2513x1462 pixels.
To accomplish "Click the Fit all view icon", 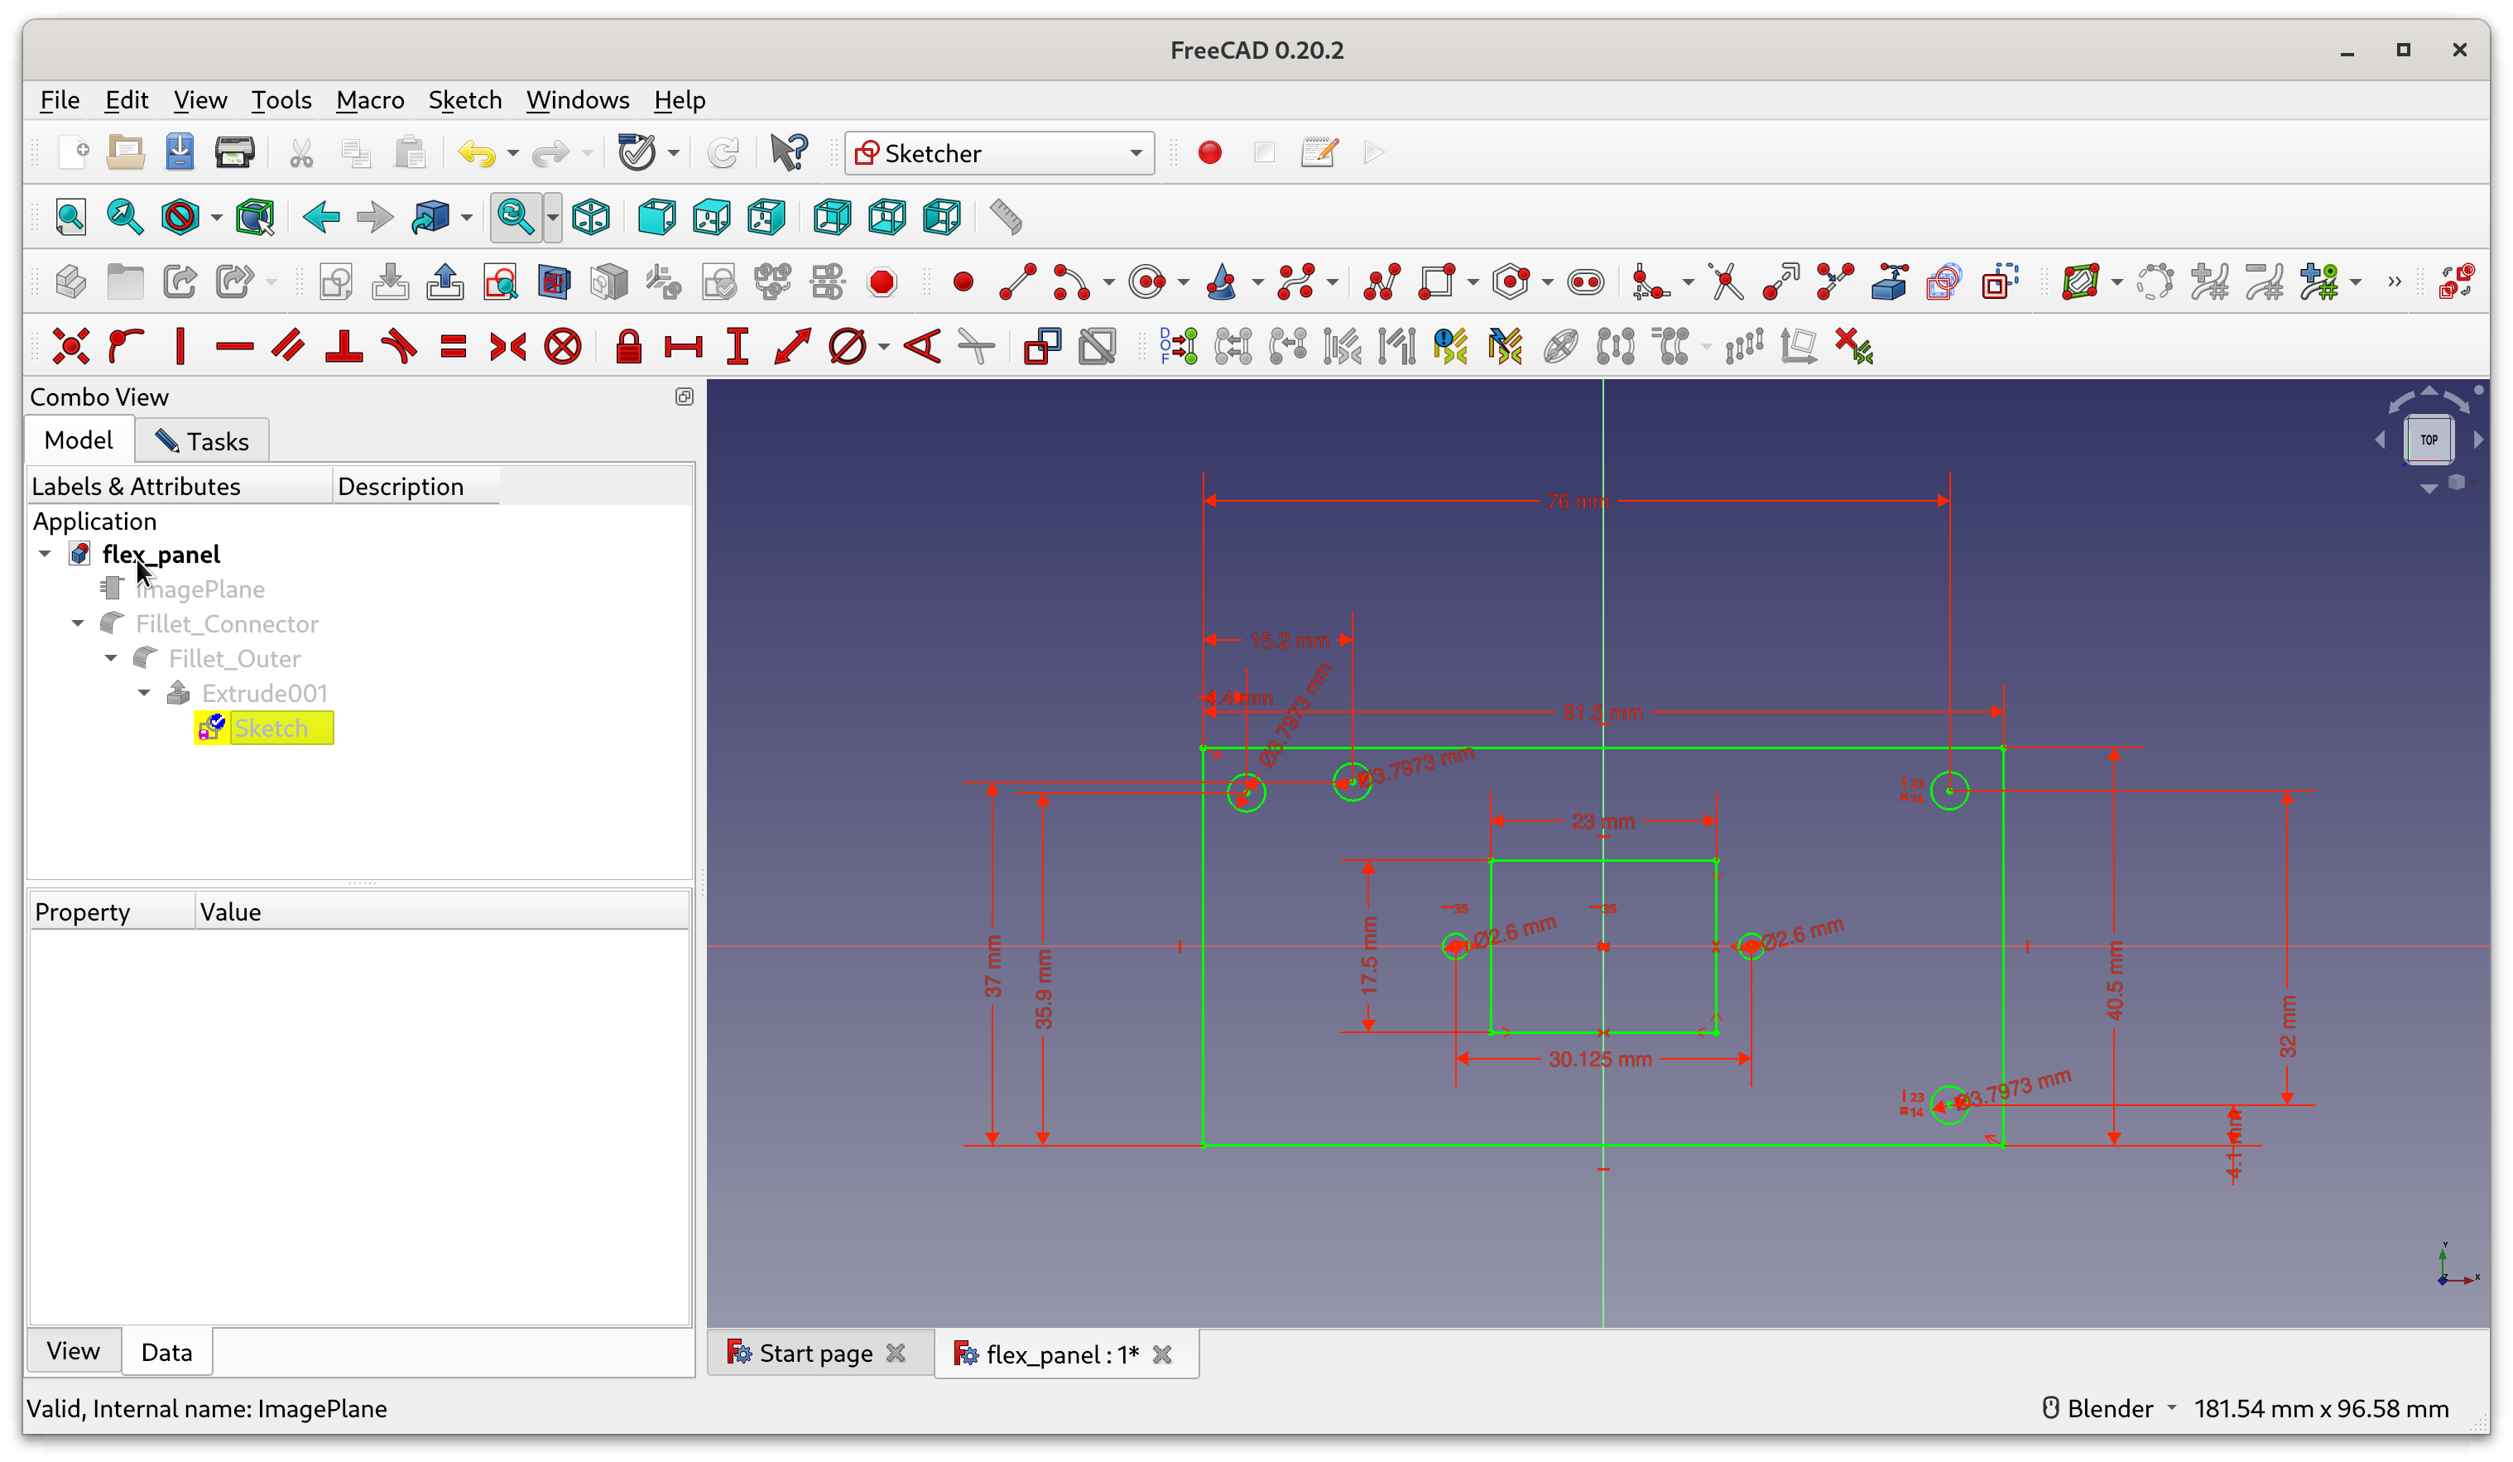I will point(71,218).
